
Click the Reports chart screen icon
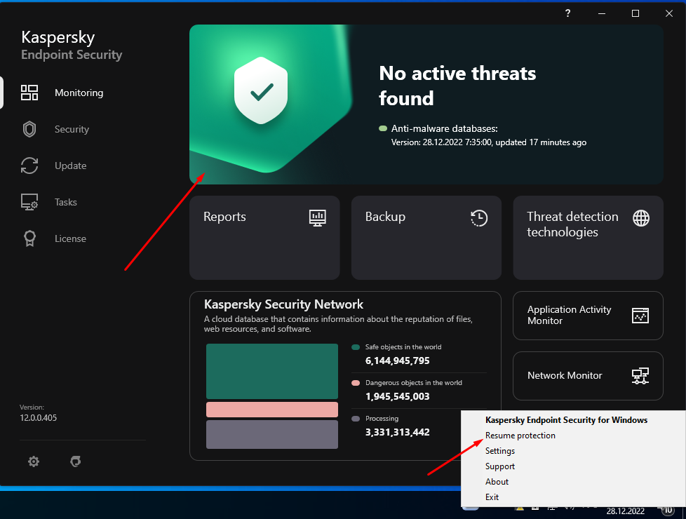coord(317,217)
